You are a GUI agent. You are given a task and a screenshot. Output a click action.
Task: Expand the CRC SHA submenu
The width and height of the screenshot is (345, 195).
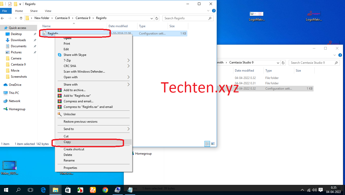coord(94,66)
